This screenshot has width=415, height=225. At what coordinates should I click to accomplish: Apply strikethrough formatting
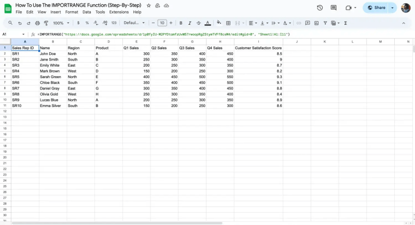coord(199,23)
